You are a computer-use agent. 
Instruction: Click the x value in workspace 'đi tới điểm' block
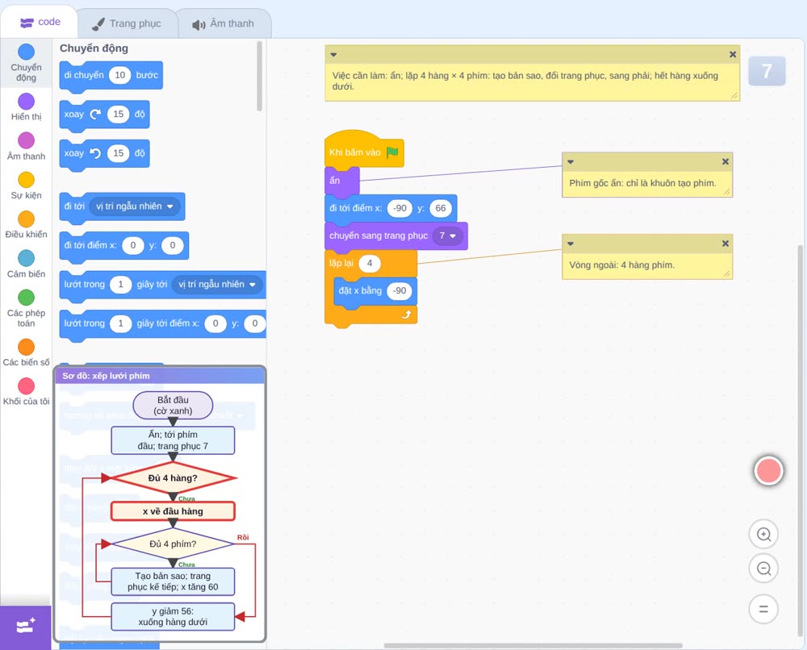400,208
